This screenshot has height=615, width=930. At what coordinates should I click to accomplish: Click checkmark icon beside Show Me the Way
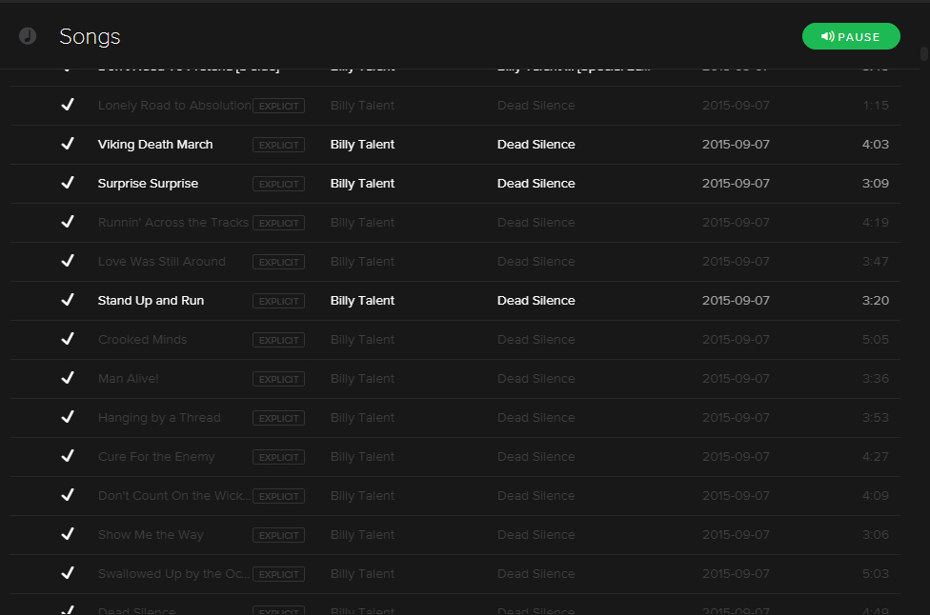click(68, 534)
